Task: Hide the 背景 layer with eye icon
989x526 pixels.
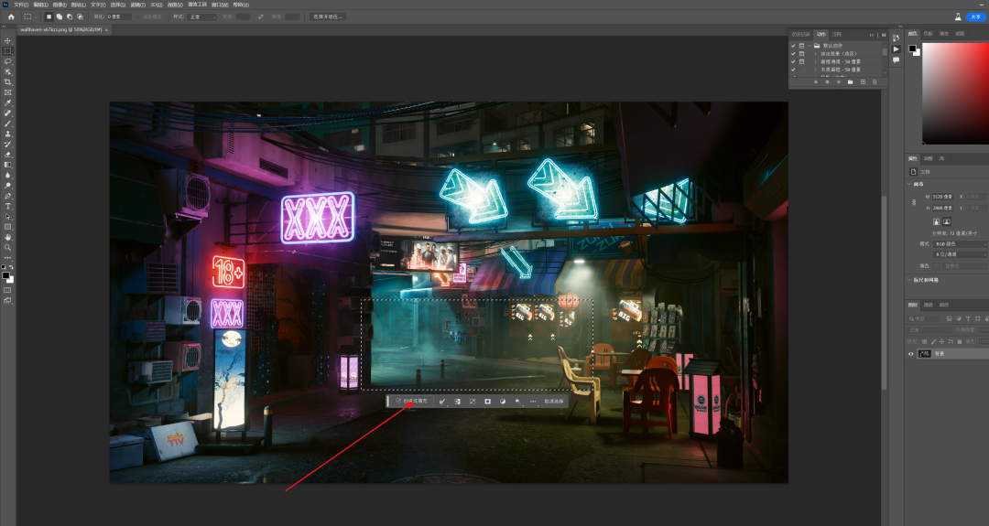Action: click(911, 353)
